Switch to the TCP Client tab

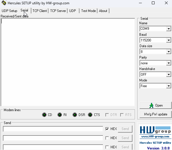pyautogui.click(x=40, y=11)
